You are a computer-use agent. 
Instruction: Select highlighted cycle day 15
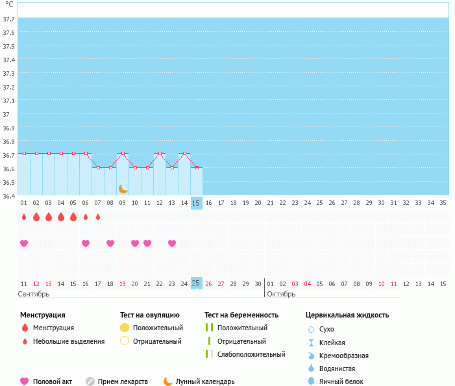pos(196,203)
